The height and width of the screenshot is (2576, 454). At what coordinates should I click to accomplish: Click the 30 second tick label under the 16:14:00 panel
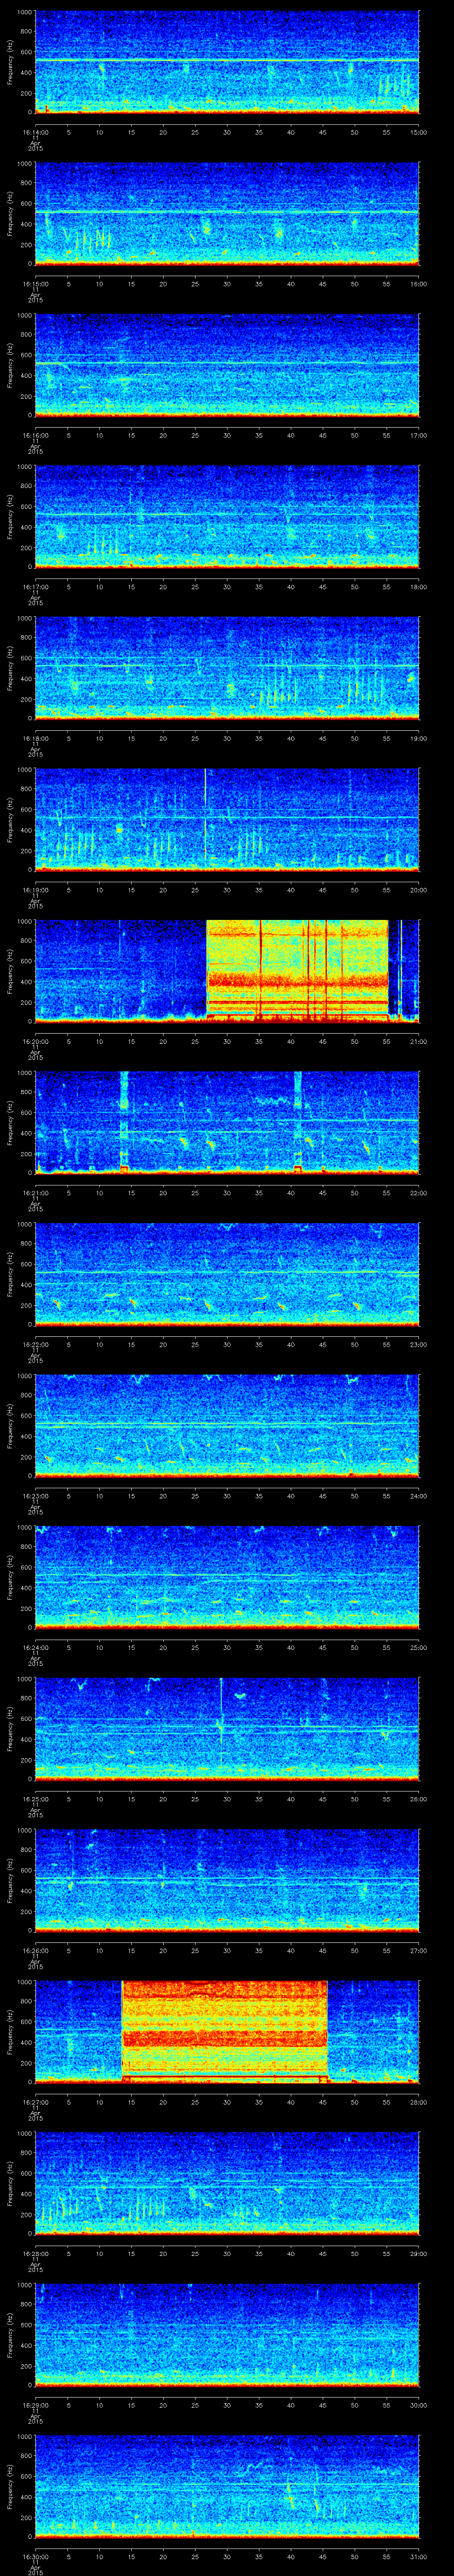(x=227, y=131)
